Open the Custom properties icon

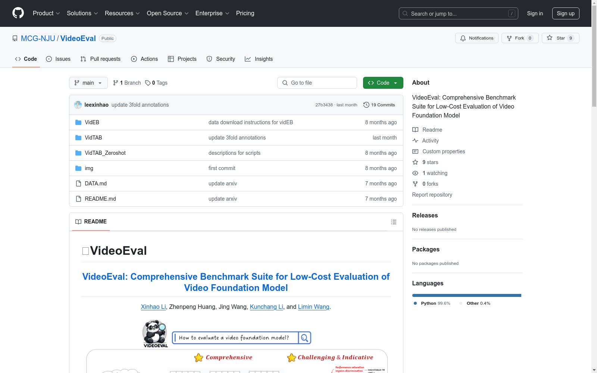pos(415,151)
